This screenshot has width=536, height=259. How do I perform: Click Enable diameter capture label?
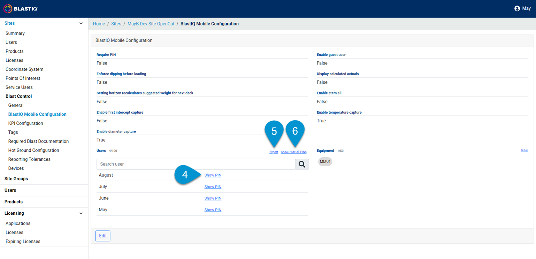116,131
